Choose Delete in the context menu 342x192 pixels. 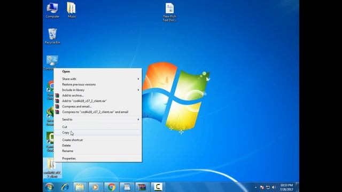(98, 146)
